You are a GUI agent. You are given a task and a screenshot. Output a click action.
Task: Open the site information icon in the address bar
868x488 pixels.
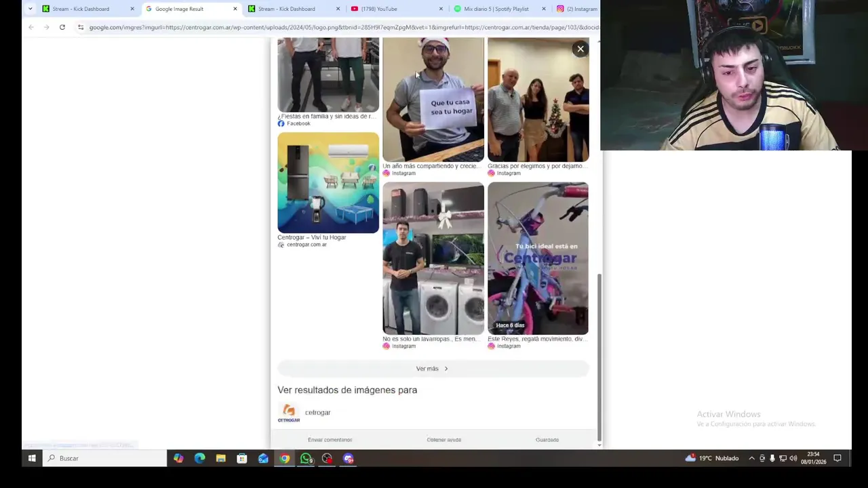coord(81,27)
